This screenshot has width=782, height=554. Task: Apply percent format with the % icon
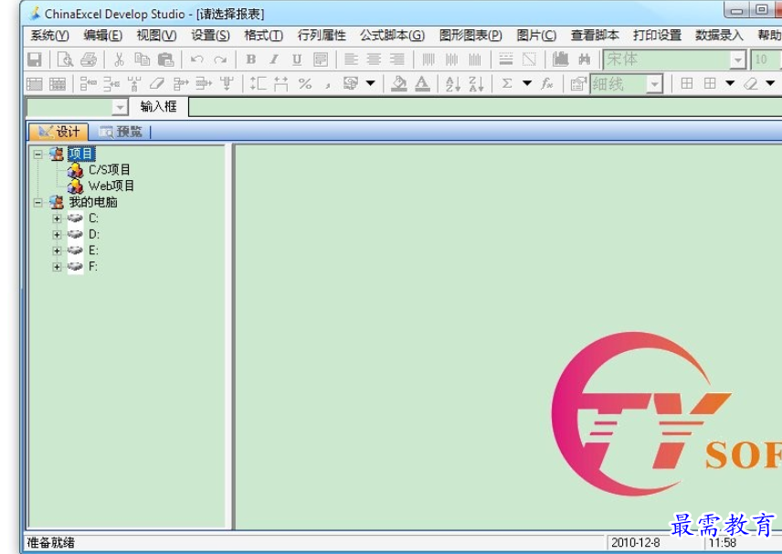[305, 83]
